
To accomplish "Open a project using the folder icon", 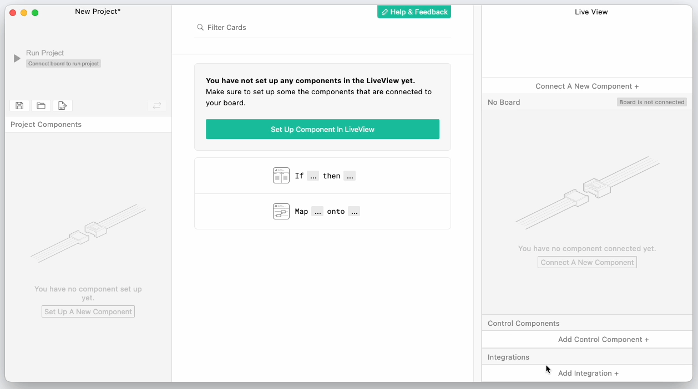I will [41, 105].
